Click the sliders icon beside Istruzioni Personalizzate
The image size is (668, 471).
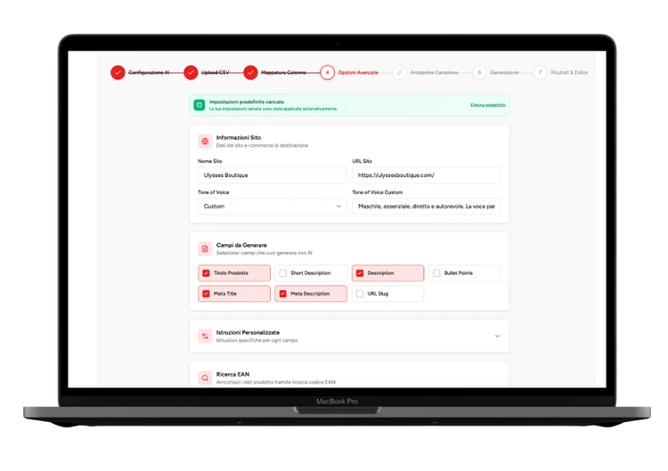point(205,336)
